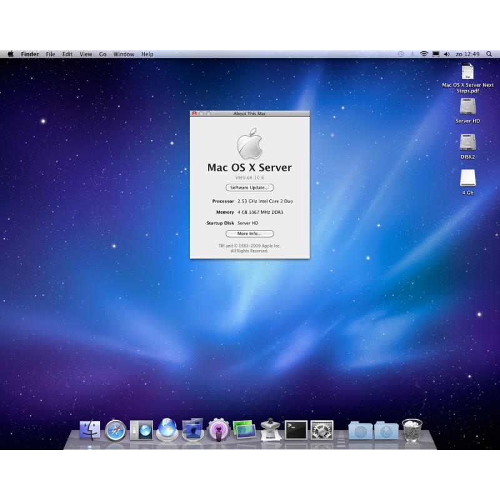
Task: Open the Wi-Fi status menu
Action: pyautogui.click(x=424, y=54)
